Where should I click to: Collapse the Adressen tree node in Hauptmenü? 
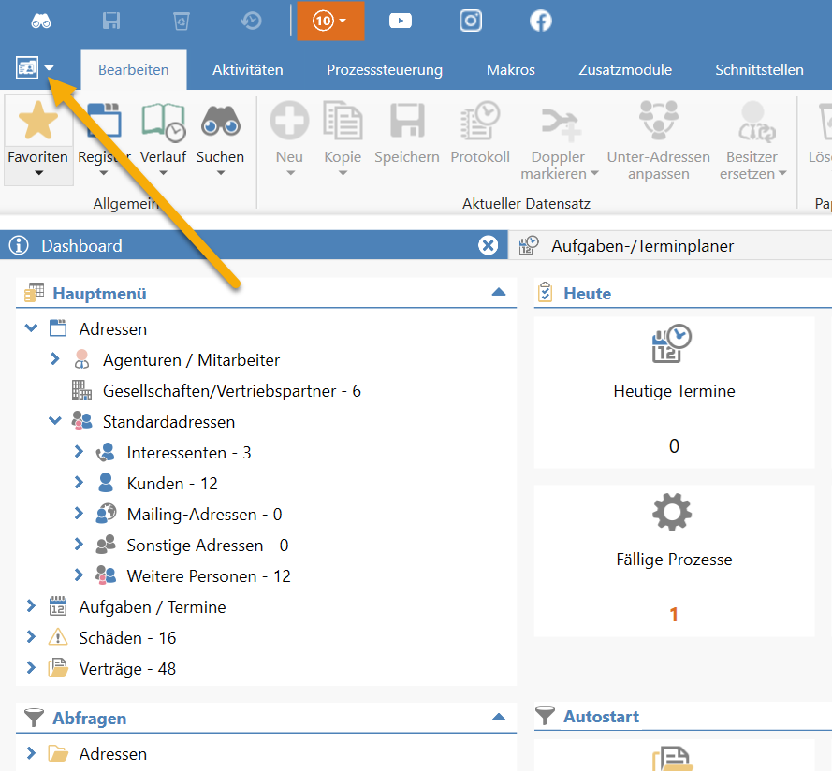pos(31,328)
